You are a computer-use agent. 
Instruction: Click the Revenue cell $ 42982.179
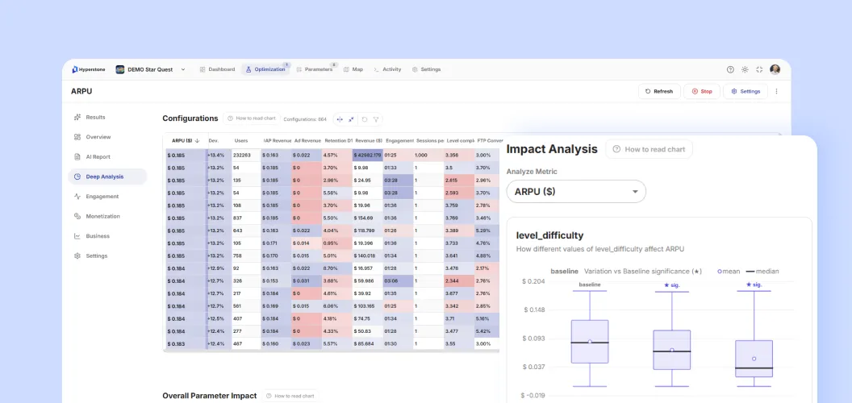(368, 156)
